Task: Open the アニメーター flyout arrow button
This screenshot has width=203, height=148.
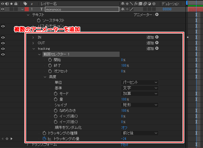Action: (x=157, y=14)
